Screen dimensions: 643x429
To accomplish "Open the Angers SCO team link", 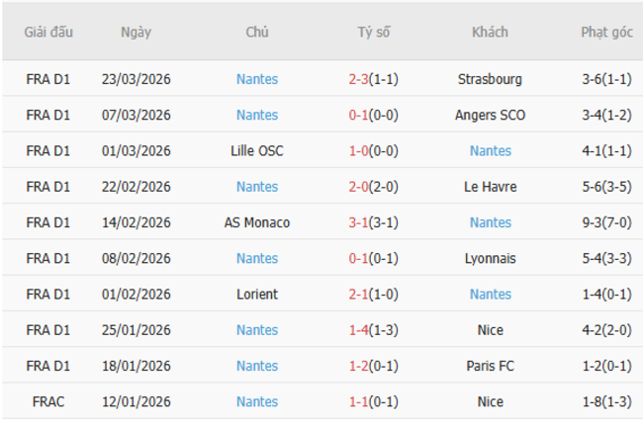I will (x=490, y=115).
